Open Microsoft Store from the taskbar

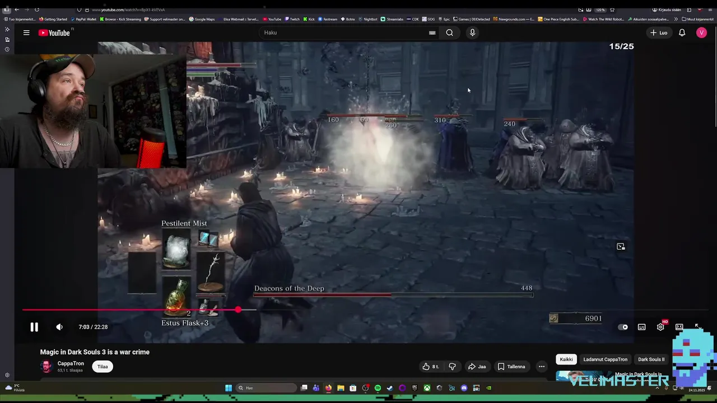(353, 388)
